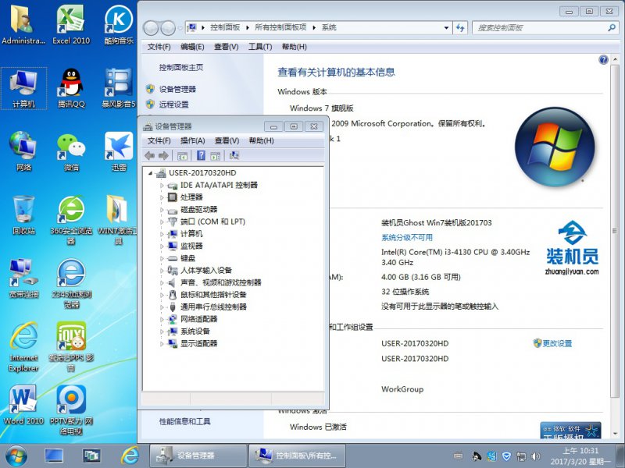
Task: Open the Excel 2010 desktop shortcut
Action: click(71, 24)
